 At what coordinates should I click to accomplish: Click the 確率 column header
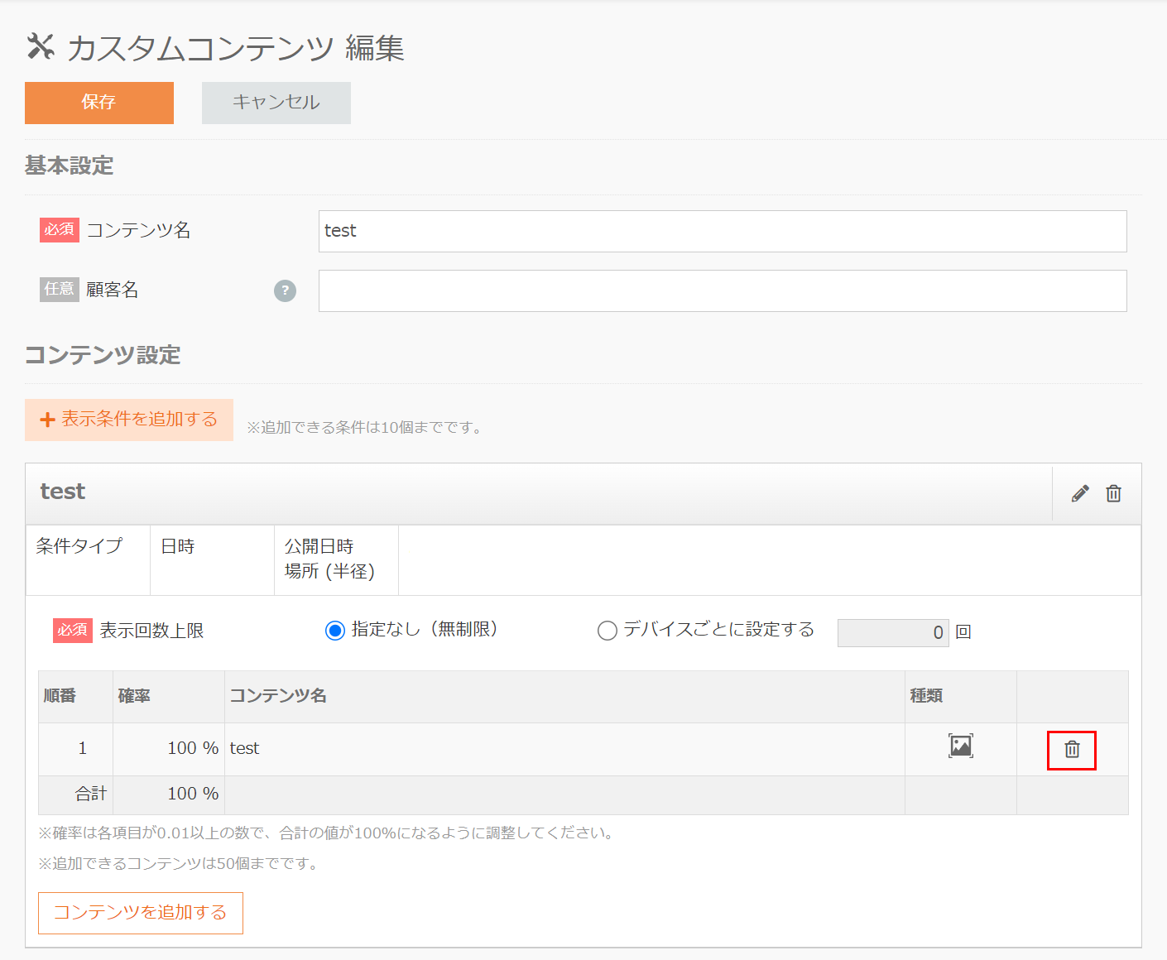click(x=134, y=696)
